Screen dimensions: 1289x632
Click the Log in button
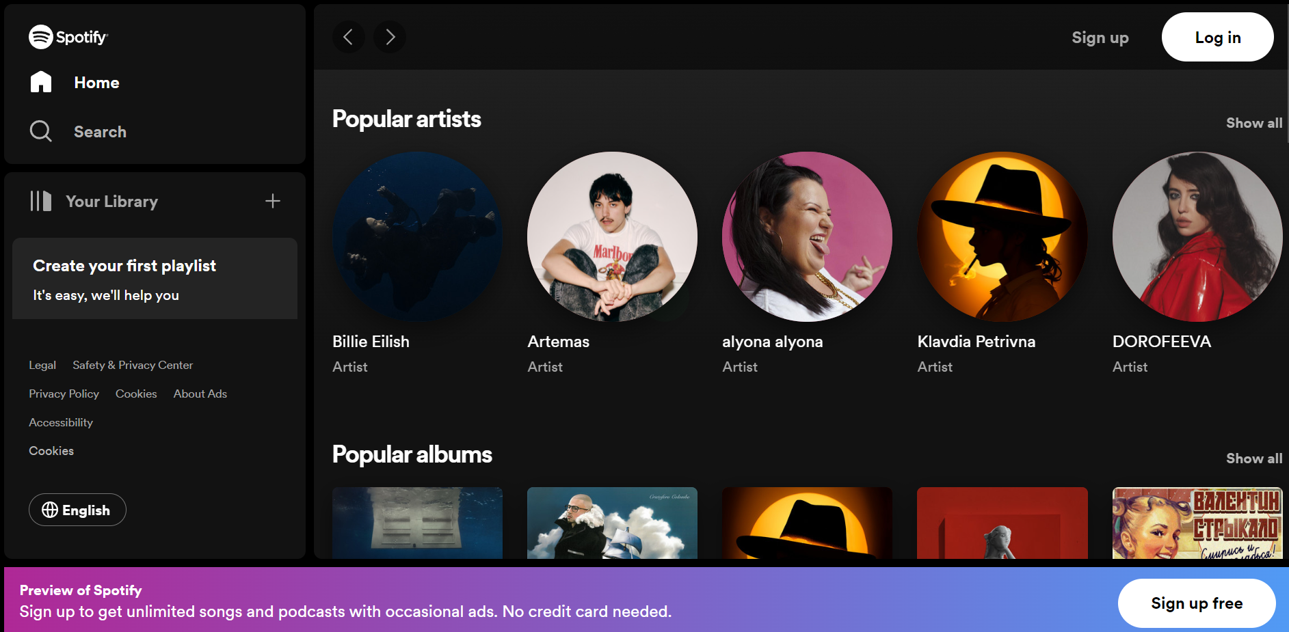[1217, 37]
